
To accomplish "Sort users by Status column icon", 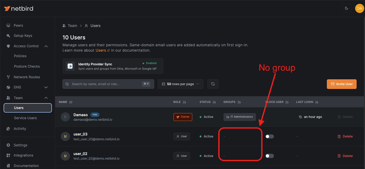I will point(214,102).
